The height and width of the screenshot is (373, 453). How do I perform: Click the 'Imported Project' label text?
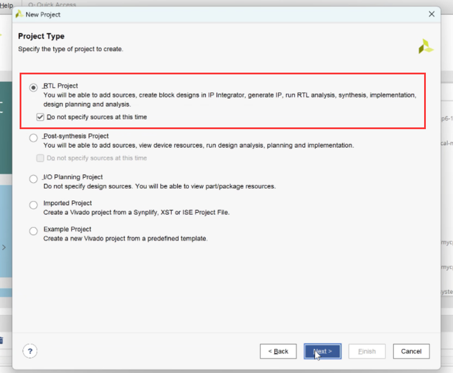pyautogui.click(x=67, y=203)
